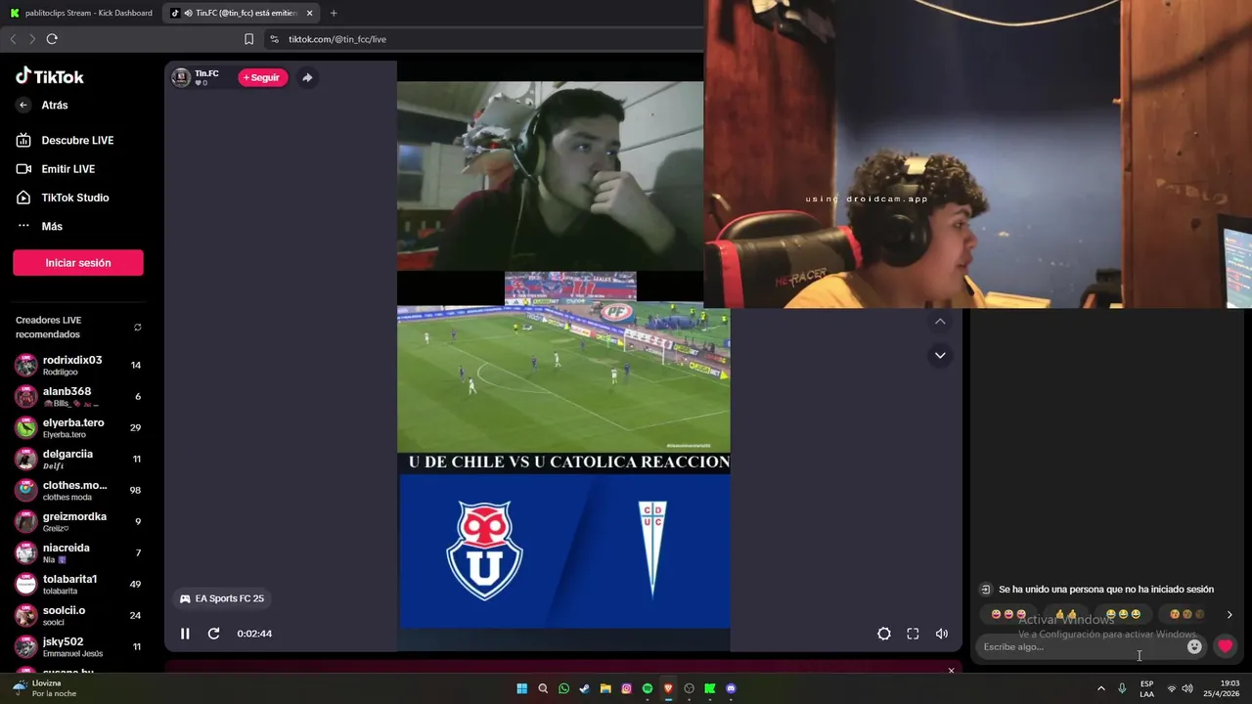Click the Iniciar sesión button

point(78,263)
